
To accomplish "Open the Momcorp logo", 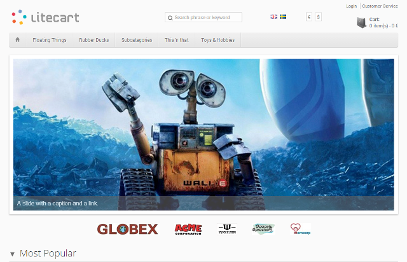I will tap(300, 229).
